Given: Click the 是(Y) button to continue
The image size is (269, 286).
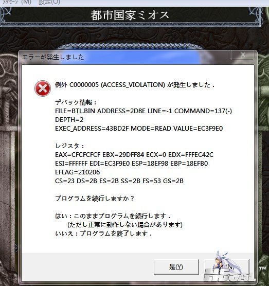Looking at the screenshot, I should click(176, 267).
